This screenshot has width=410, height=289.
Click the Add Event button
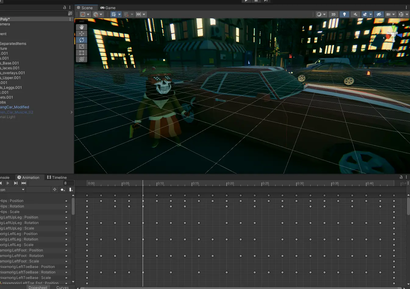(x=71, y=190)
